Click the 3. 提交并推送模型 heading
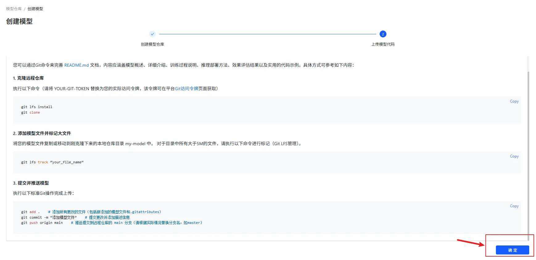The height and width of the screenshot is (260, 536). (x=31, y=183)
